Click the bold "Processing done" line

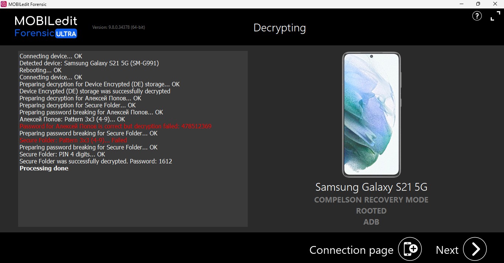(44, 168)
